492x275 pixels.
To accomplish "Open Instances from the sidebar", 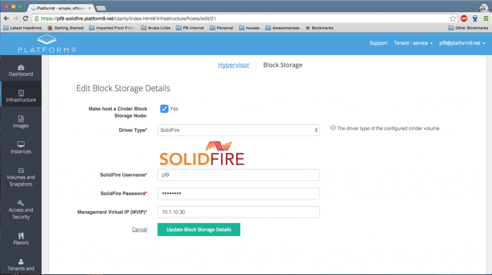I will 21,145.
